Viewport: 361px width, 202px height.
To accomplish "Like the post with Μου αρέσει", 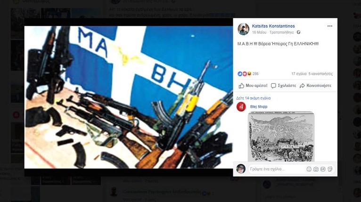I will (253, 85).
